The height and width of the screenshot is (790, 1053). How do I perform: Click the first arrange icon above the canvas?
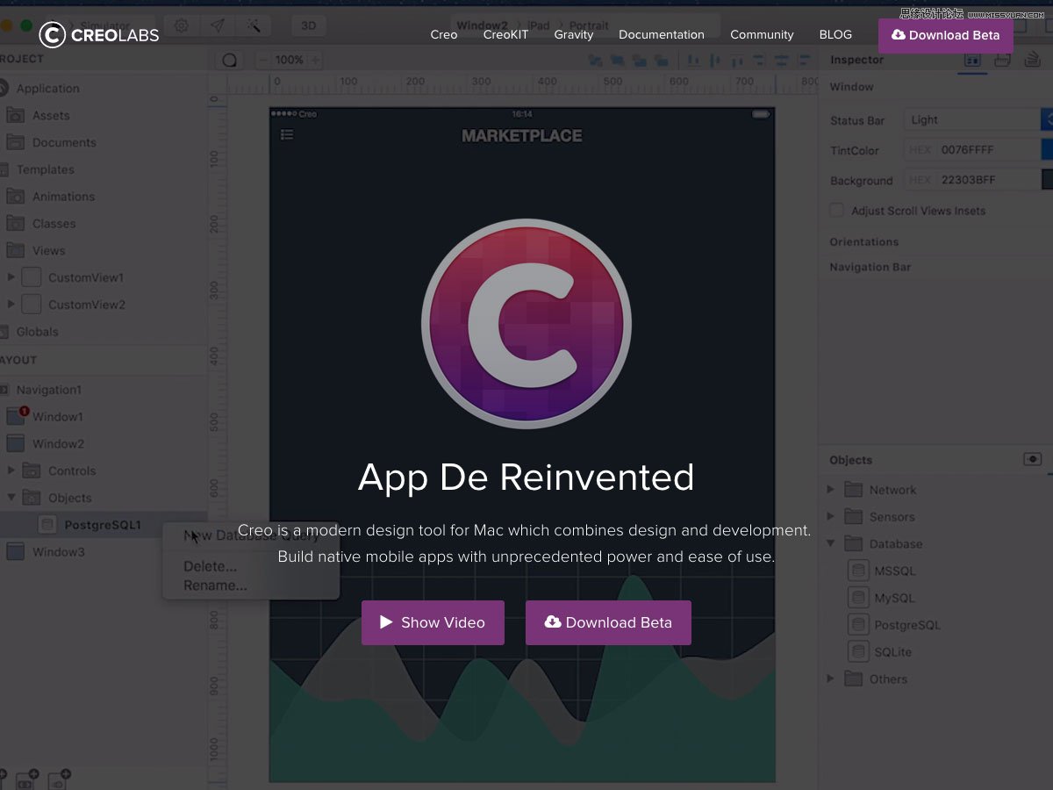595,61
